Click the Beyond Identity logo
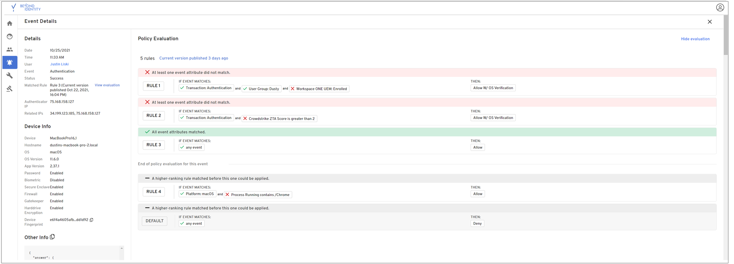This screenshot has height=264, width=734. pyautogui.click(x=26, y=7)
